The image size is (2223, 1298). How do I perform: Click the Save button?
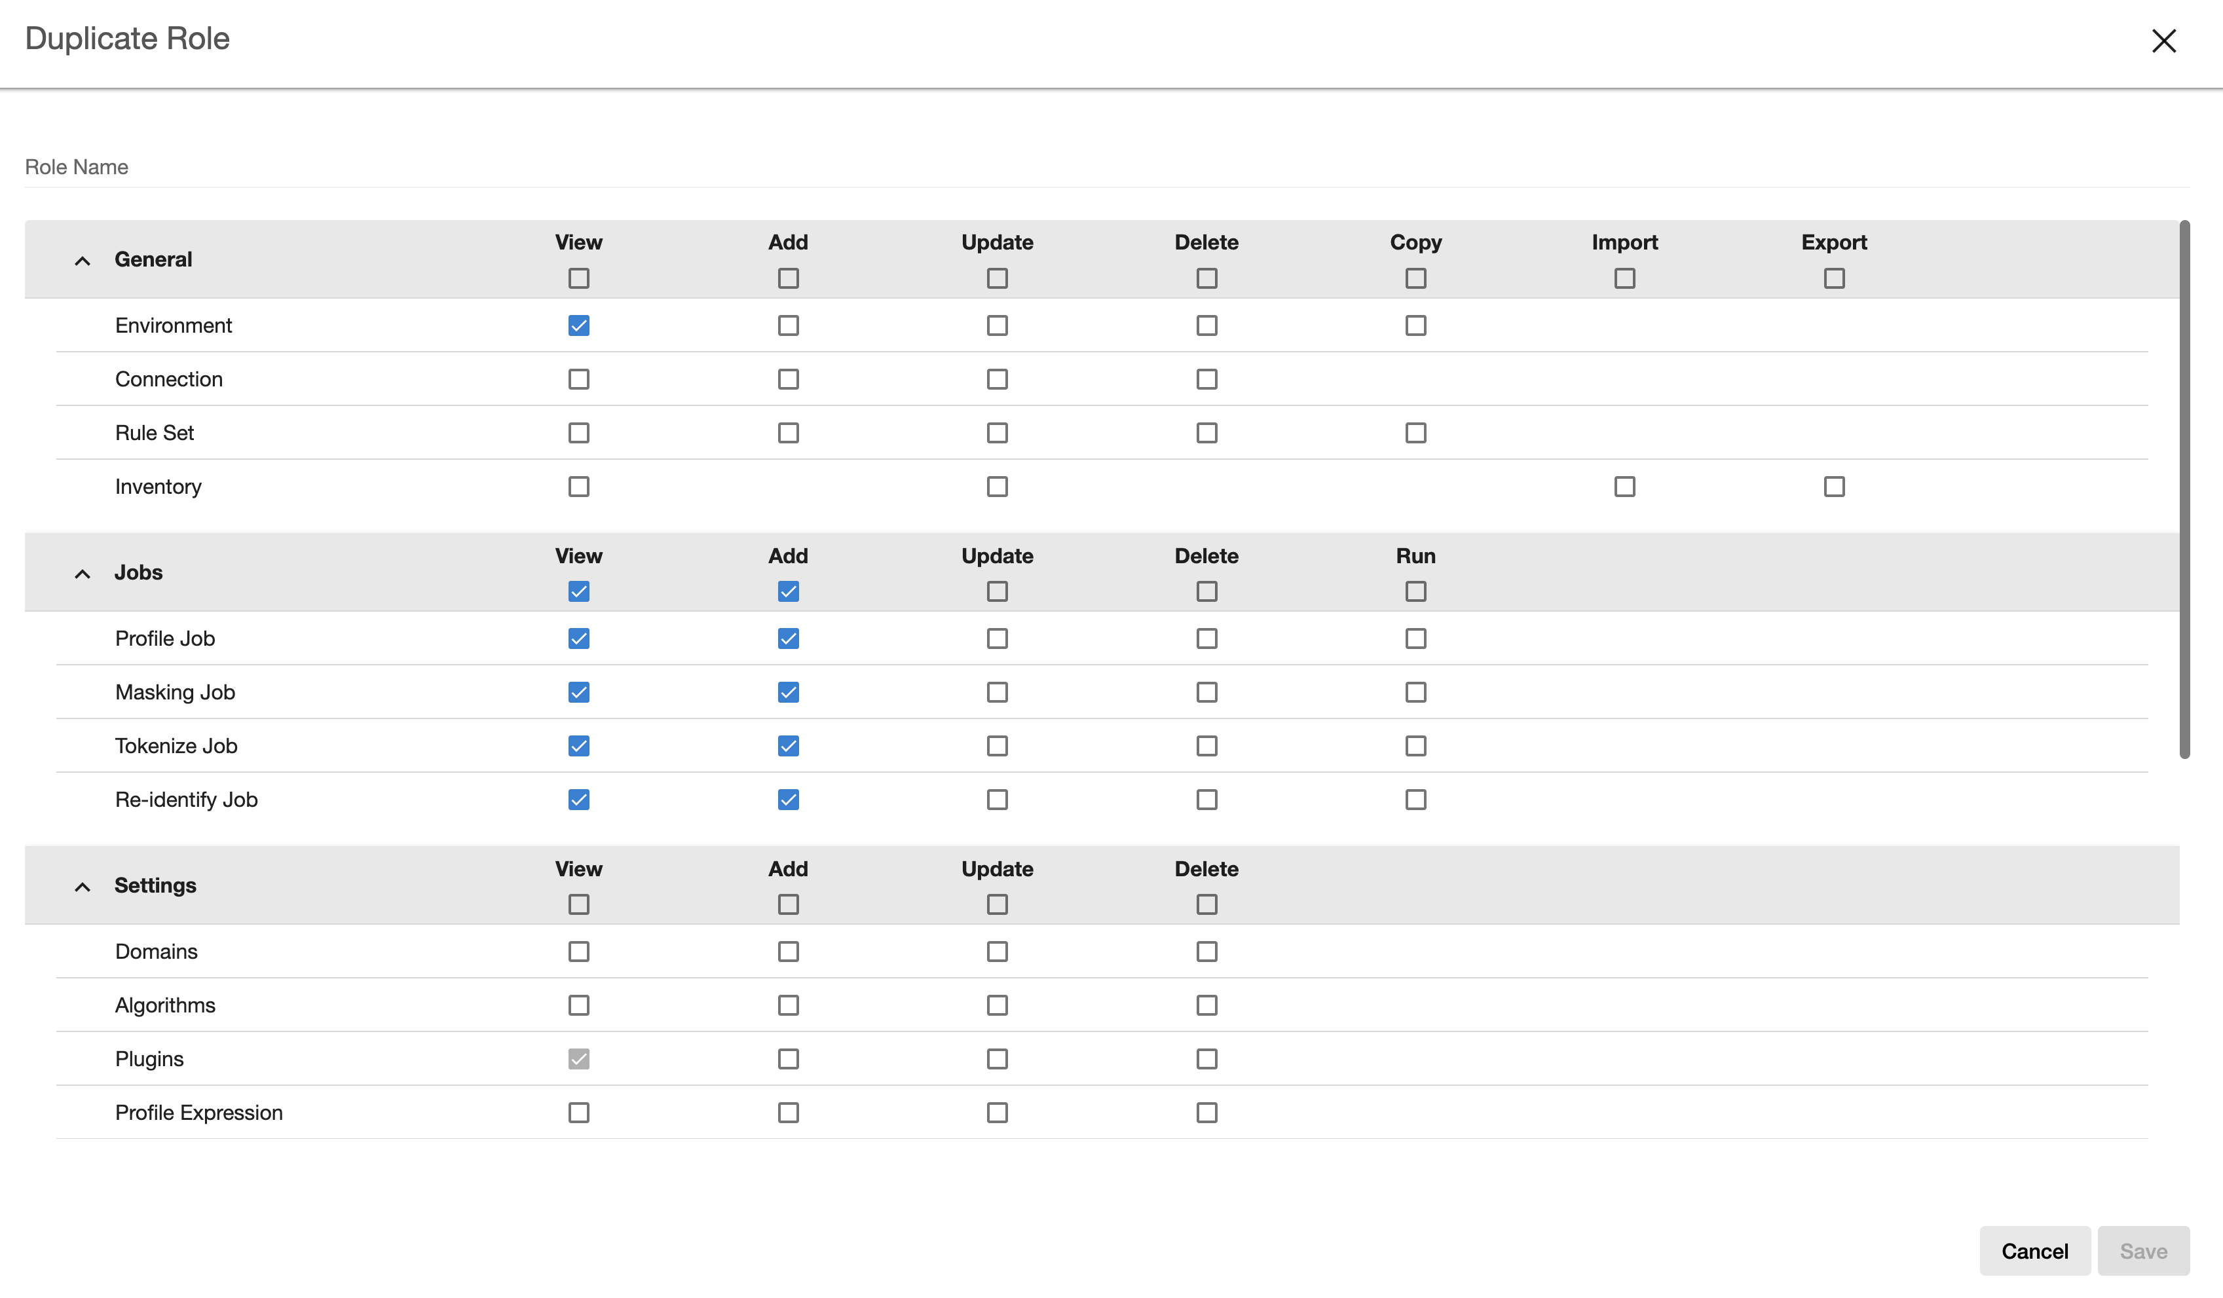tap(2142, 1250)
